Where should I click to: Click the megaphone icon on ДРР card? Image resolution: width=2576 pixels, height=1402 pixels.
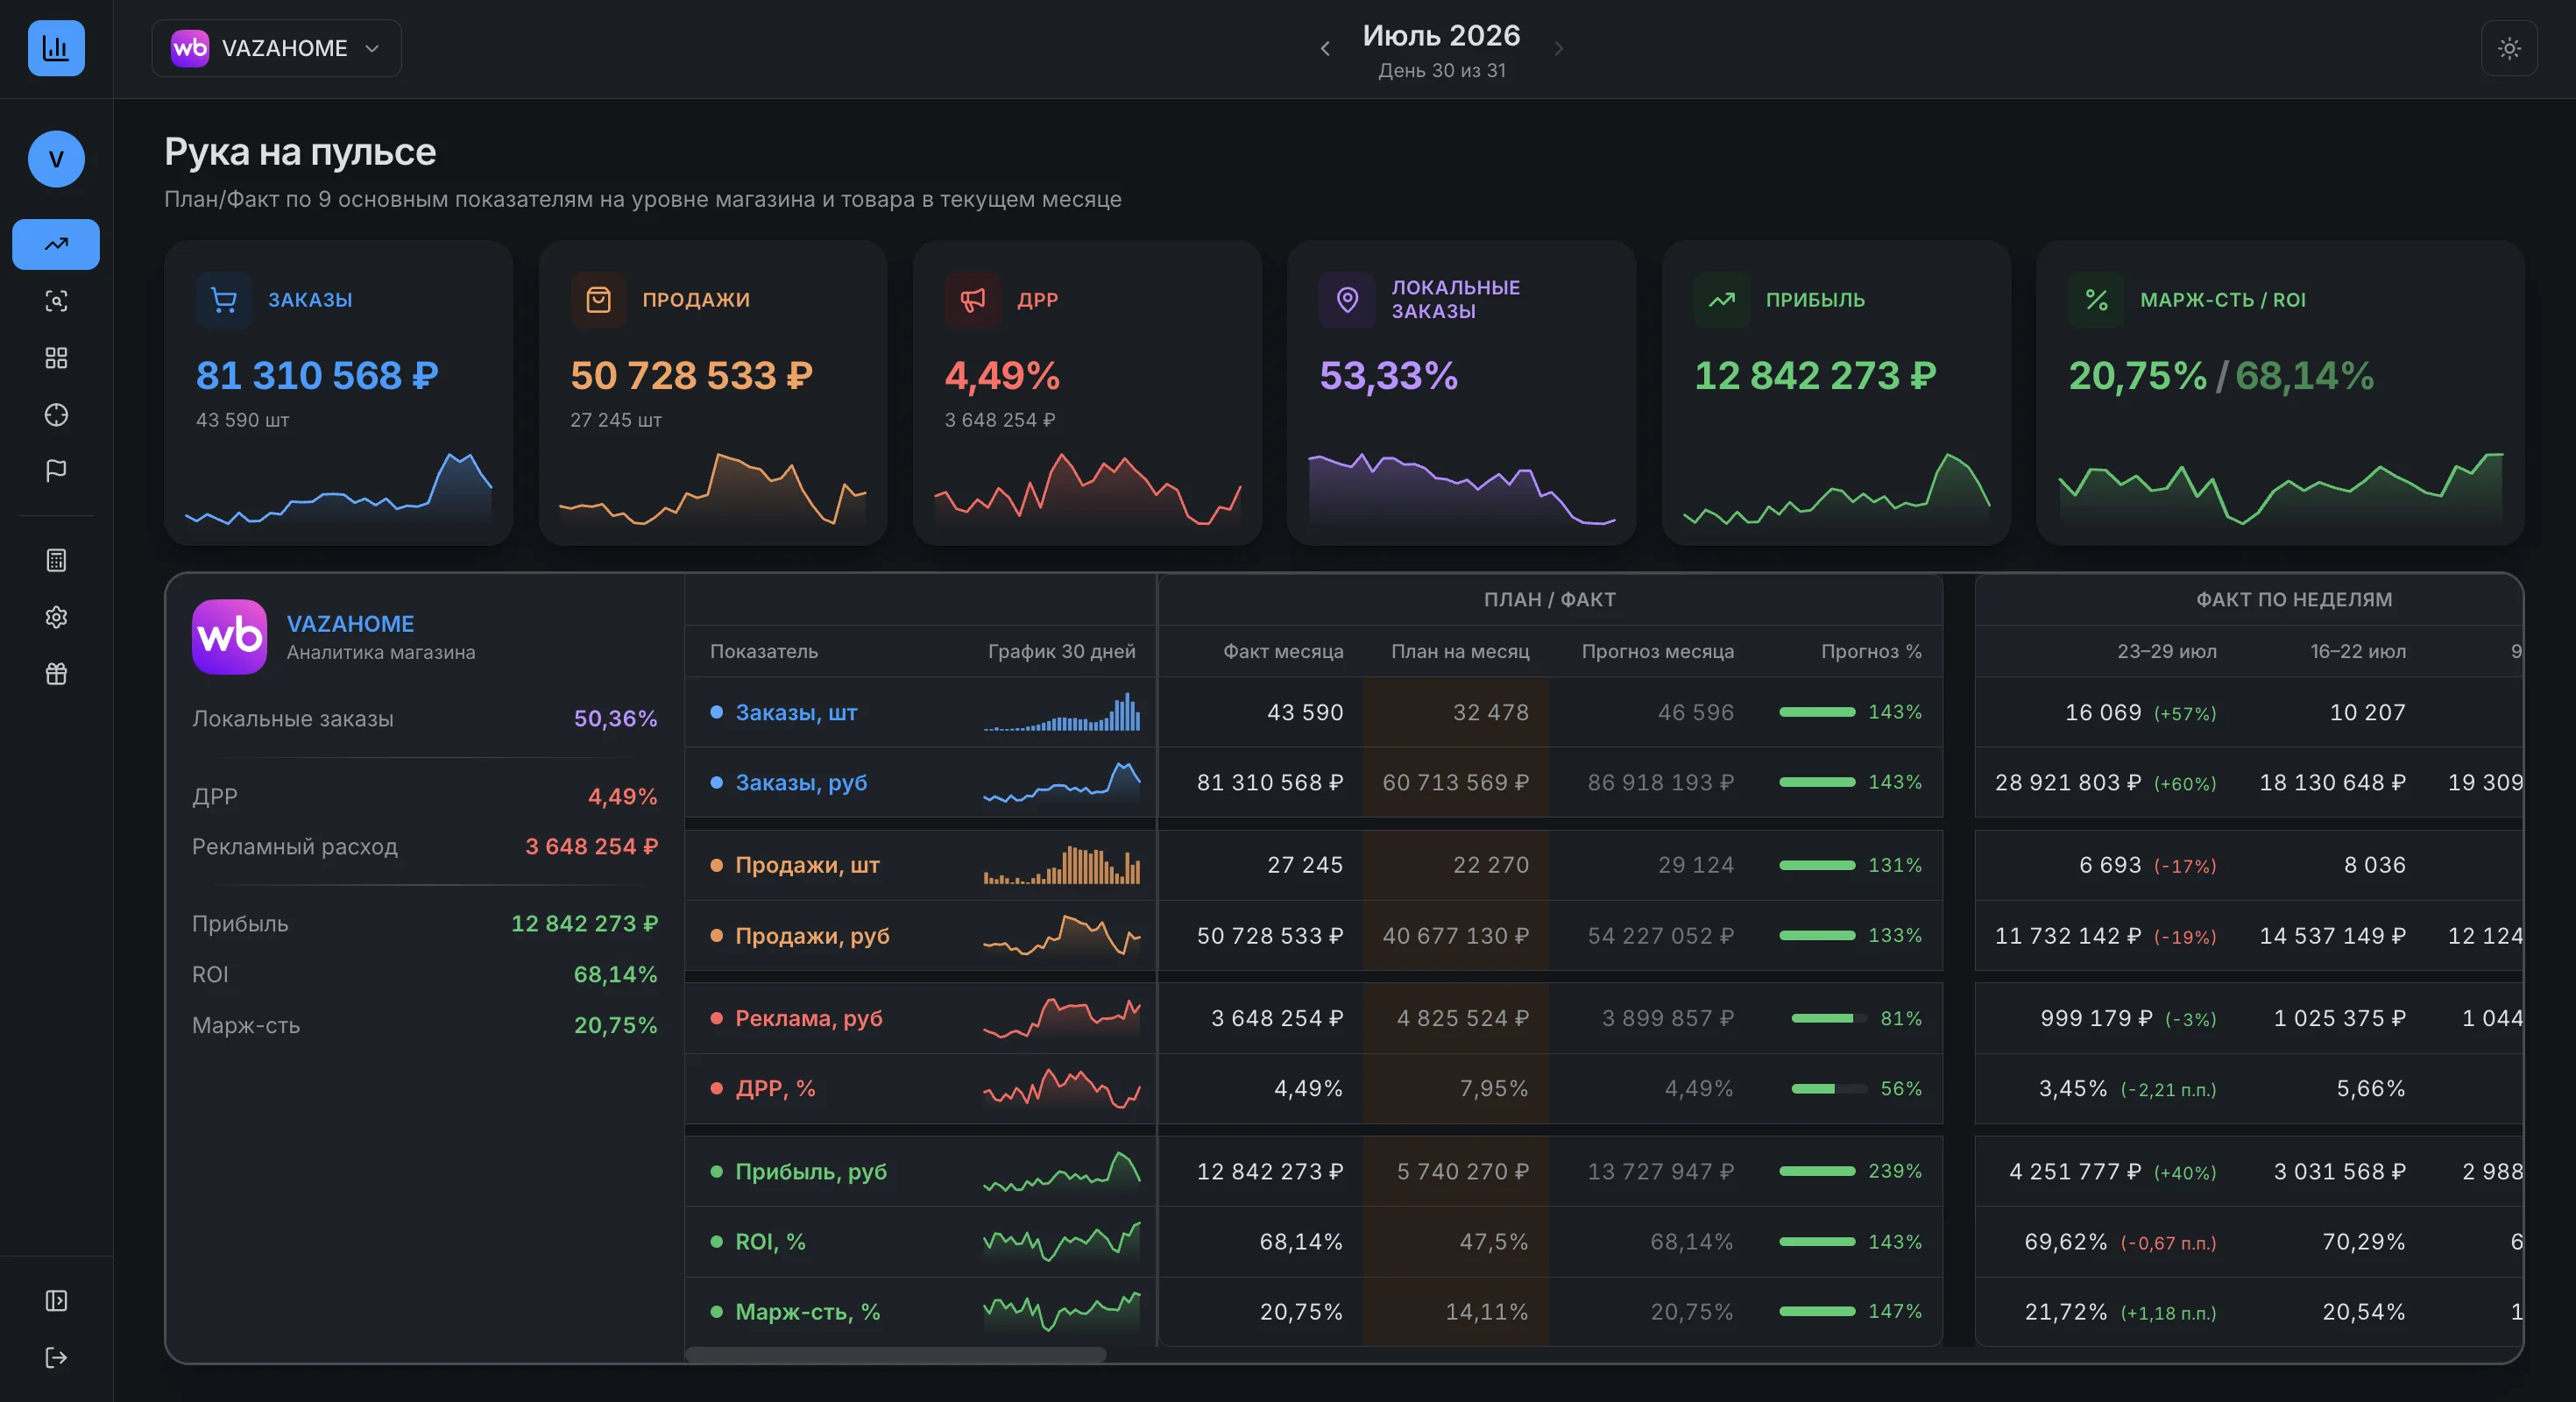[973, 300]
